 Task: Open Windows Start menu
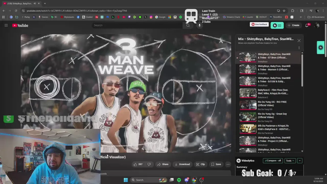click(126, 180)
